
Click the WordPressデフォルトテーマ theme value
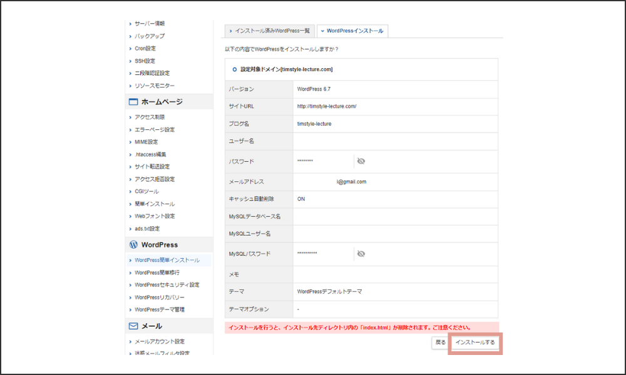point(329,292)
